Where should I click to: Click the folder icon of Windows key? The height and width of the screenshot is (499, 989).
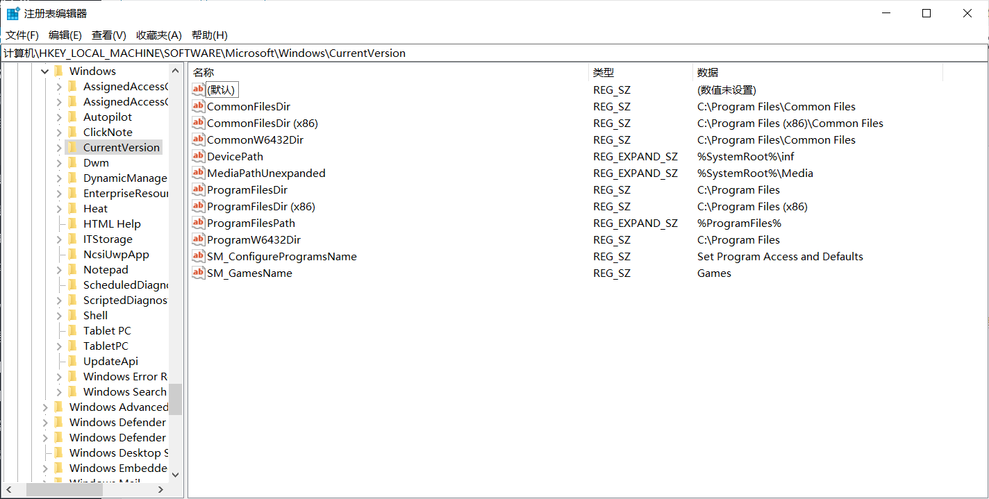click(x=58, y=71)
